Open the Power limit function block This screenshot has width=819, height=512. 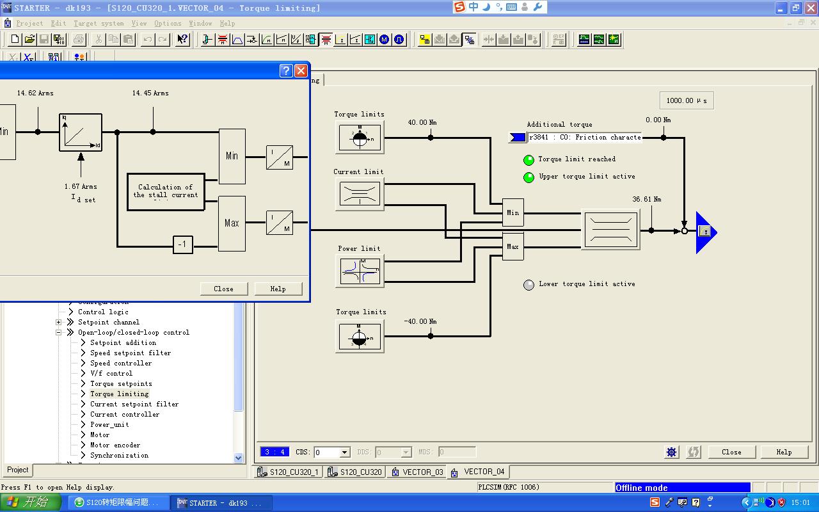(x=360, y=271)
